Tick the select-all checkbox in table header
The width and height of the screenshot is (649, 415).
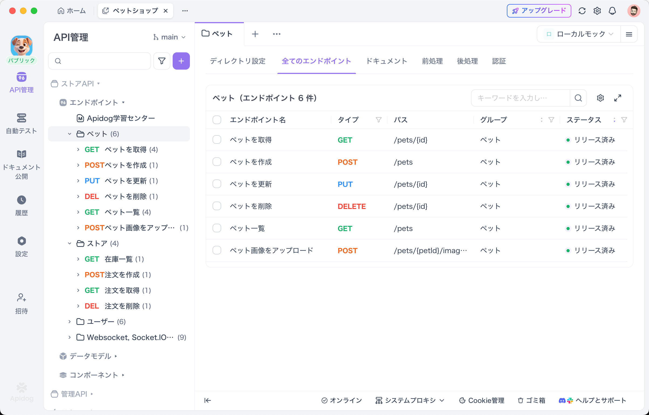(217, 120)
